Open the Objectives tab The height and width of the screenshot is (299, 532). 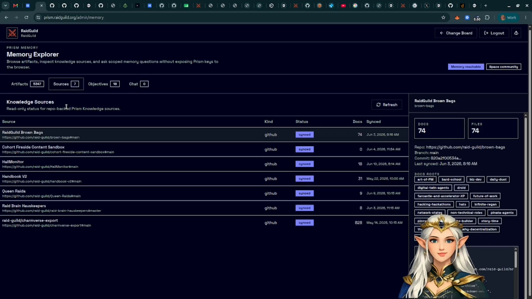point(104,84)
